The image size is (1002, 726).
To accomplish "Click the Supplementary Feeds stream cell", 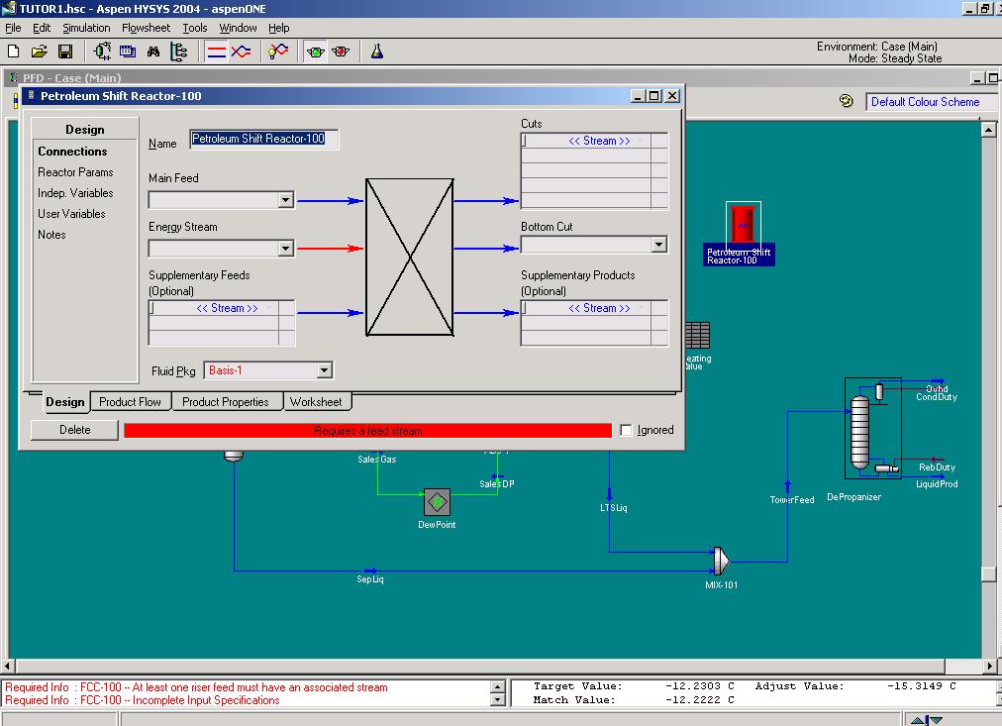I will [214, 308].
